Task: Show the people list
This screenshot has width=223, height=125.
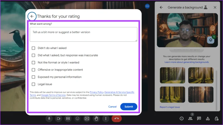Action: (190, 119)
